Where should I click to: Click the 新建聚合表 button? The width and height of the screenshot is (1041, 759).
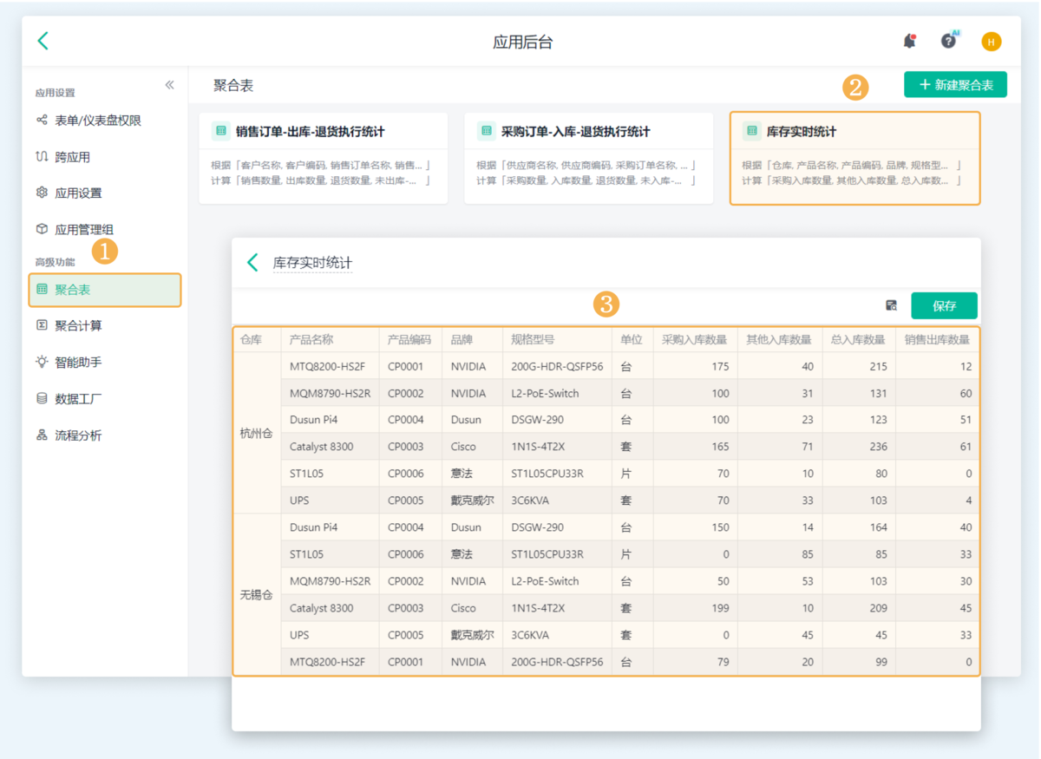tap(955, 85)
